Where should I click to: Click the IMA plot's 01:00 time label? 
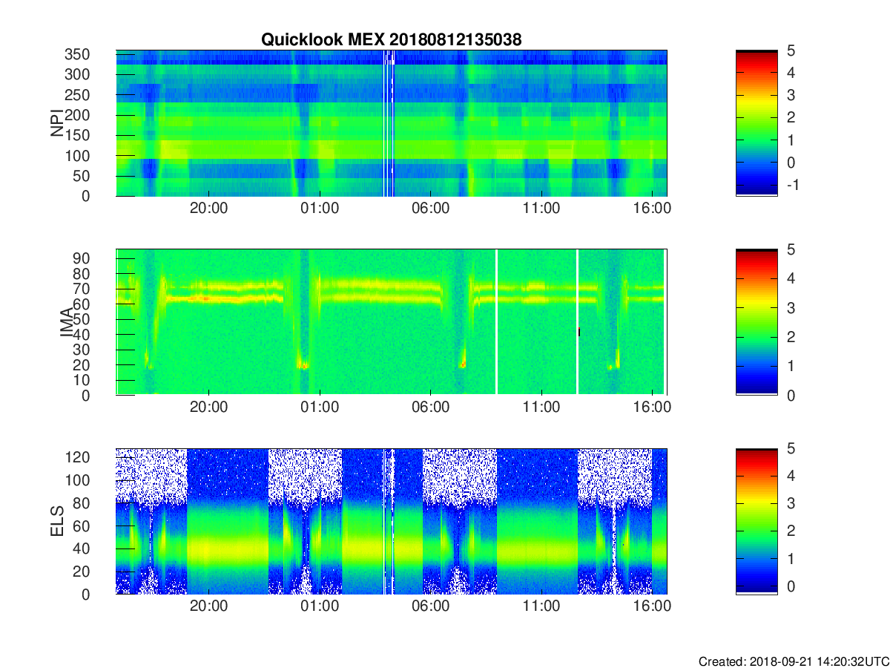[320, 407]
